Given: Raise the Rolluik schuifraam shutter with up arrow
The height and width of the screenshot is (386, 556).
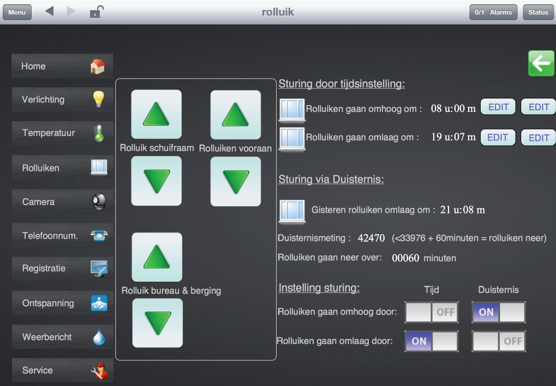Looking at the screenshot, I should coord(157,114).
